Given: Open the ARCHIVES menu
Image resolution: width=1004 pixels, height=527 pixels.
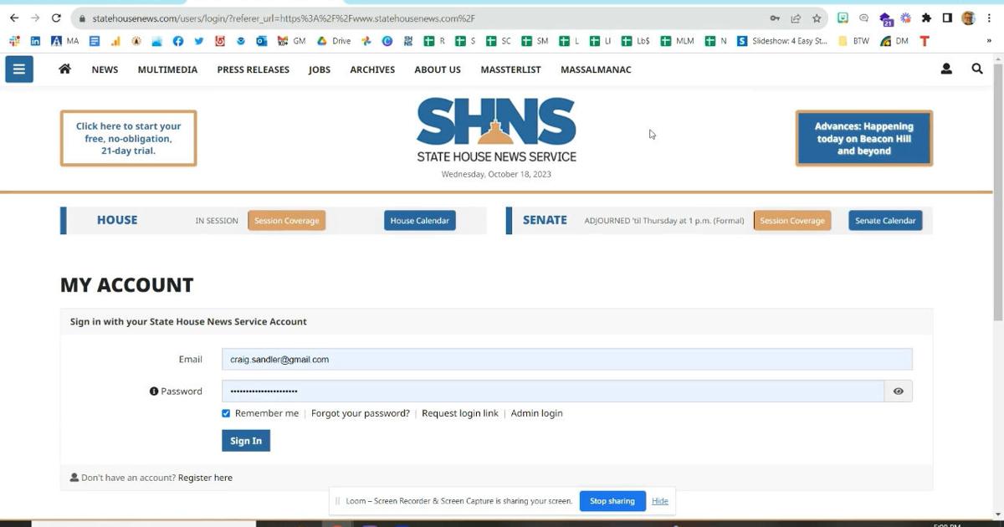Looking at the screenshot, I should pos(372,69).
